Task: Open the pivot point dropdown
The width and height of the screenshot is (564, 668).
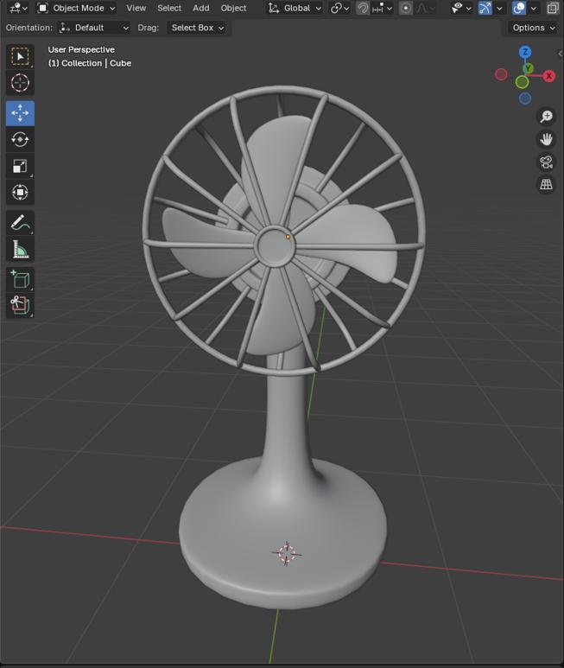Action: click(339, 8)
